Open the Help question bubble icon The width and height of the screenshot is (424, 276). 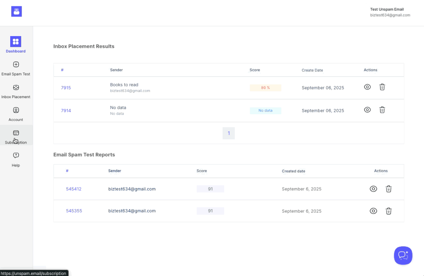[16, 155]
